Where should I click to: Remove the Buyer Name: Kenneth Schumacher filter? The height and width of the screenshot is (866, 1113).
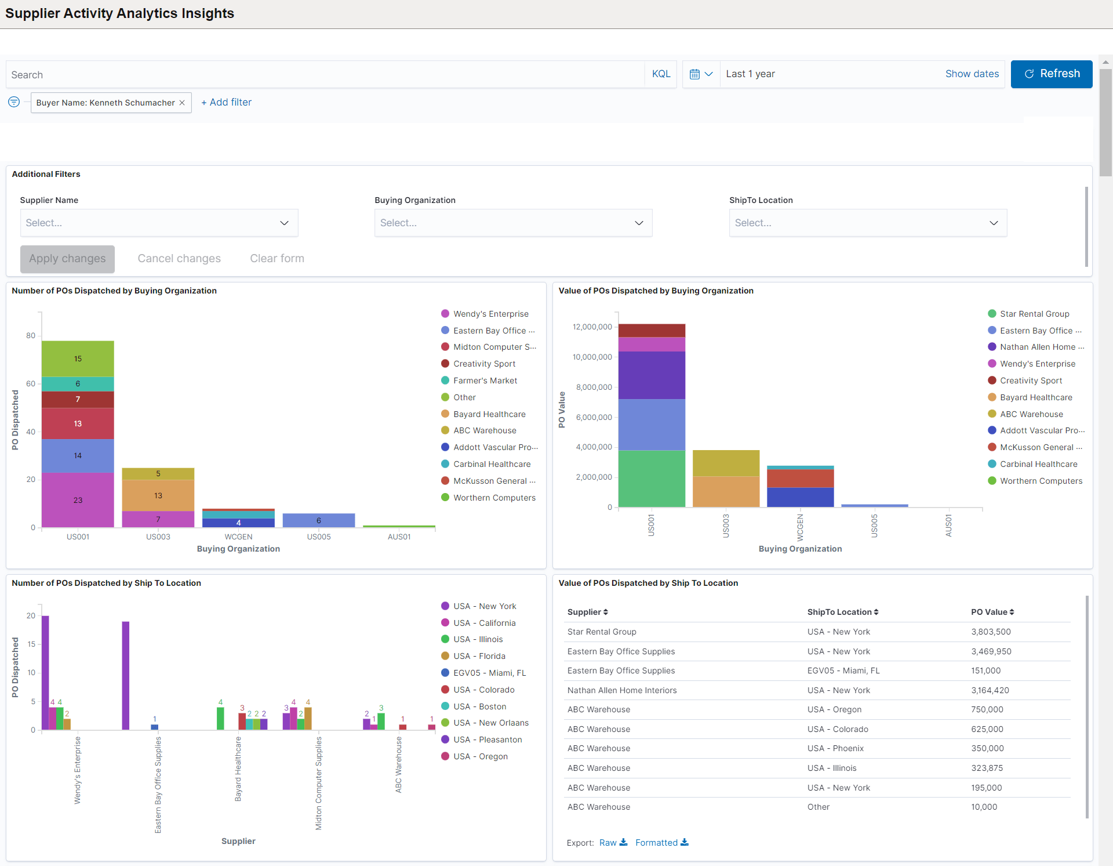pyautogui.click(x=182, y=102)
